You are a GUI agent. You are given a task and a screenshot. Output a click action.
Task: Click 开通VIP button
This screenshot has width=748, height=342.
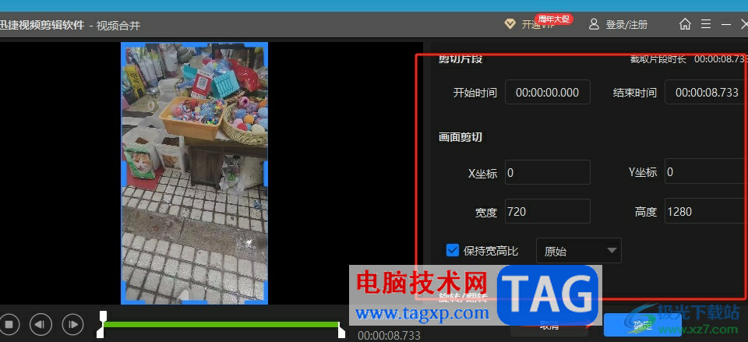538,25
